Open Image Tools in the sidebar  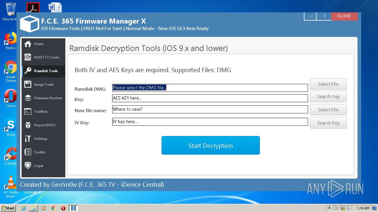click(x=43, y=85)
